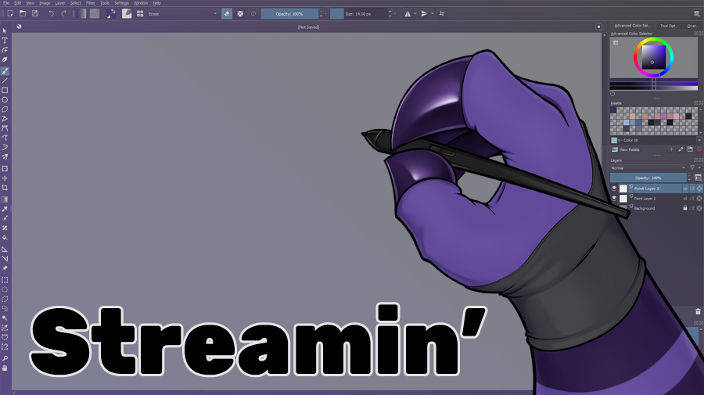Reload the original brush preset
This screenshot has height=395, width=704.
(253, 14)
